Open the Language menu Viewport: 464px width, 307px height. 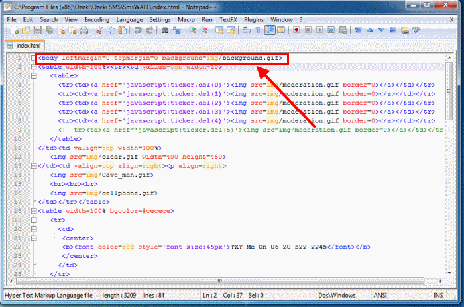tap(129, 19)
